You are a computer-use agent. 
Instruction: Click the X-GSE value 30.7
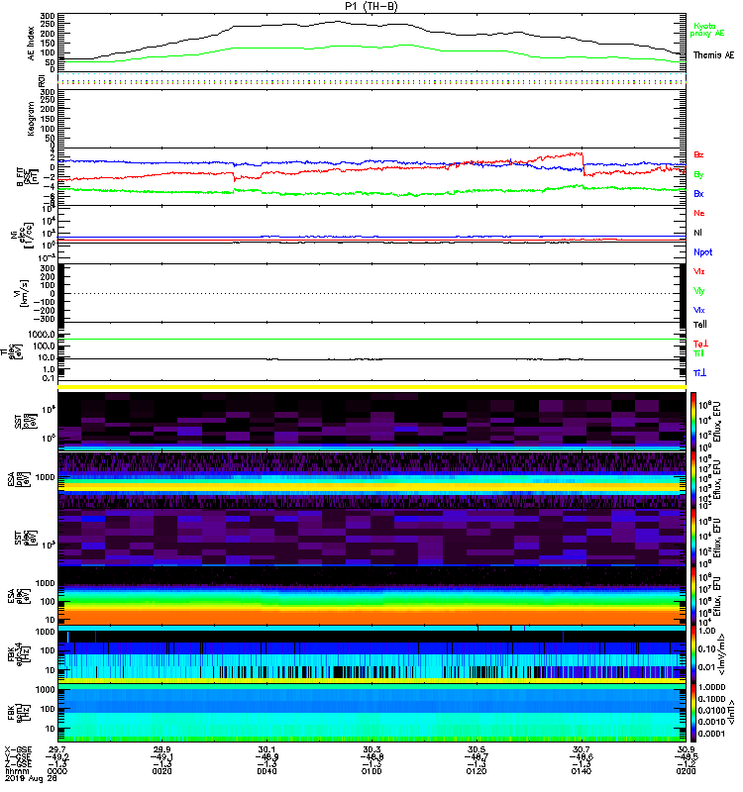click(582, 749)
